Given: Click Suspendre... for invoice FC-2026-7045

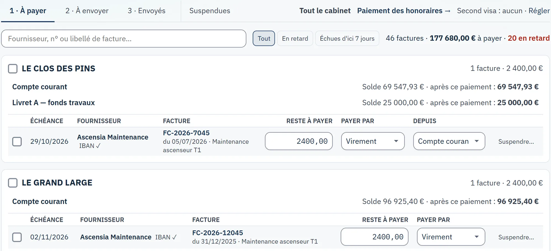Looking at the screenshot, I should tap(516, 142).
